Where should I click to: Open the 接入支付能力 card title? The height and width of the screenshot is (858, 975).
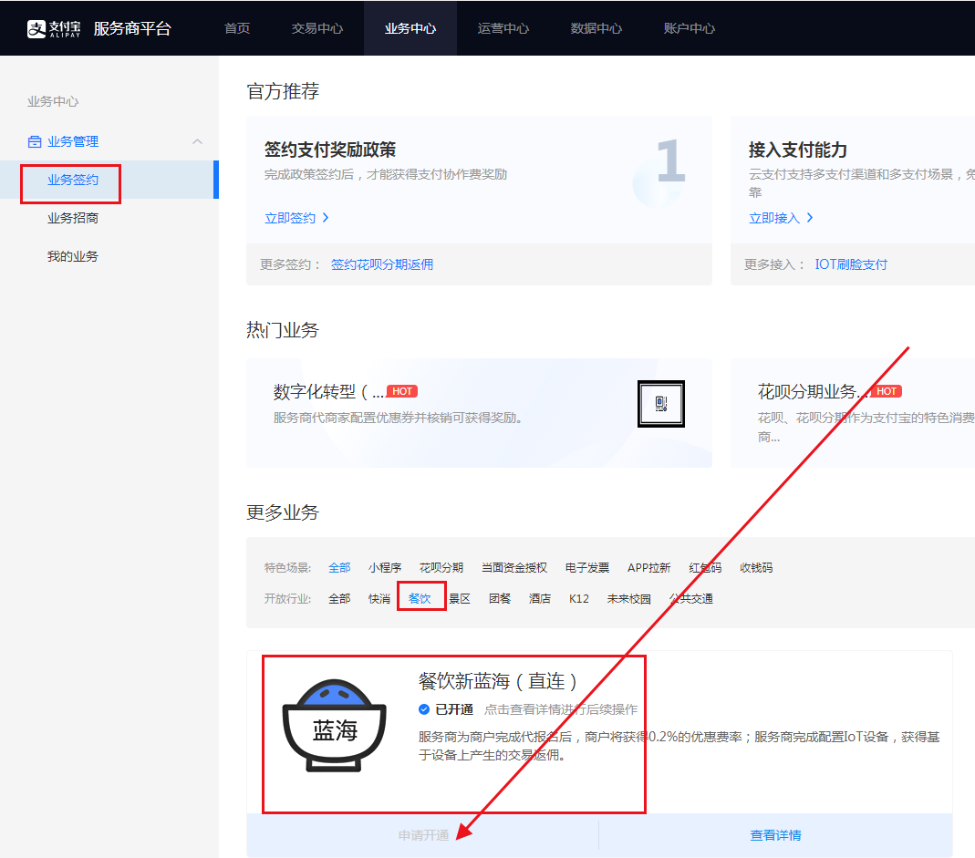pos(798,150)
